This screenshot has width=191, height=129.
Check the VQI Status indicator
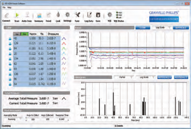119,15
